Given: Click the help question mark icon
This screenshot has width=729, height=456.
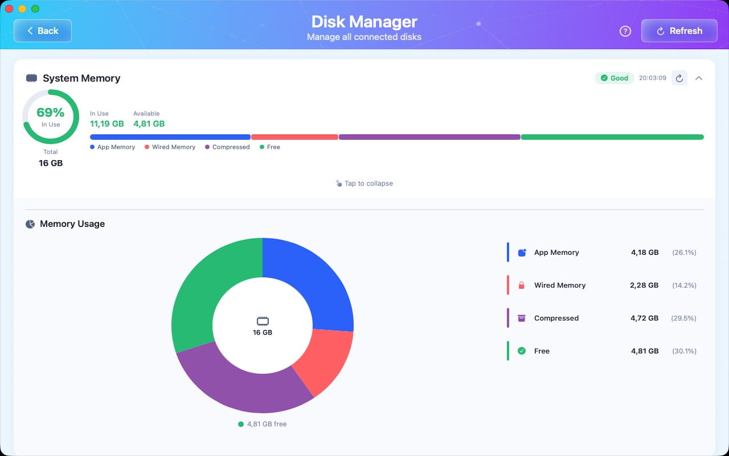Looking at the screenshot, I should [625, 31].
